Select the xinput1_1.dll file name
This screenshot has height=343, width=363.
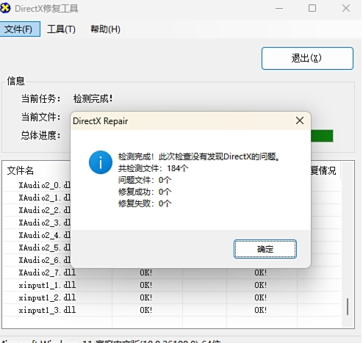(x=47, y=285)
